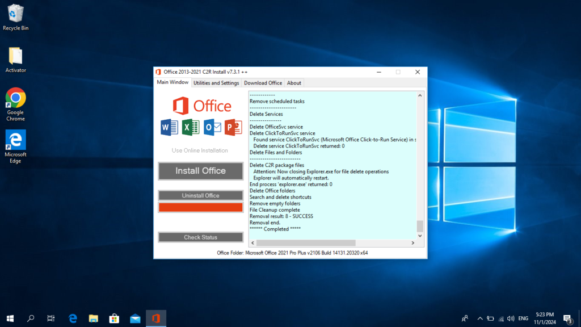Open the Windows Start menu
Image resolution: width=581 pixels, height=327 pixels.
pyautogui.click(x=10, y=318)
